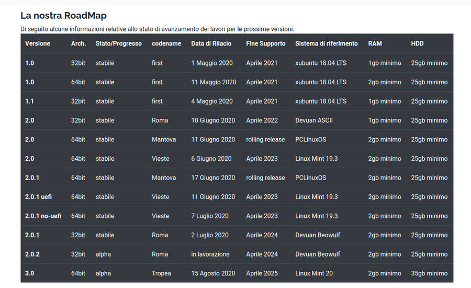This screenshot has height=288, width=471.
Task: Click the "2.0.1 no-uefi" version cell
Action: [43, 216]
